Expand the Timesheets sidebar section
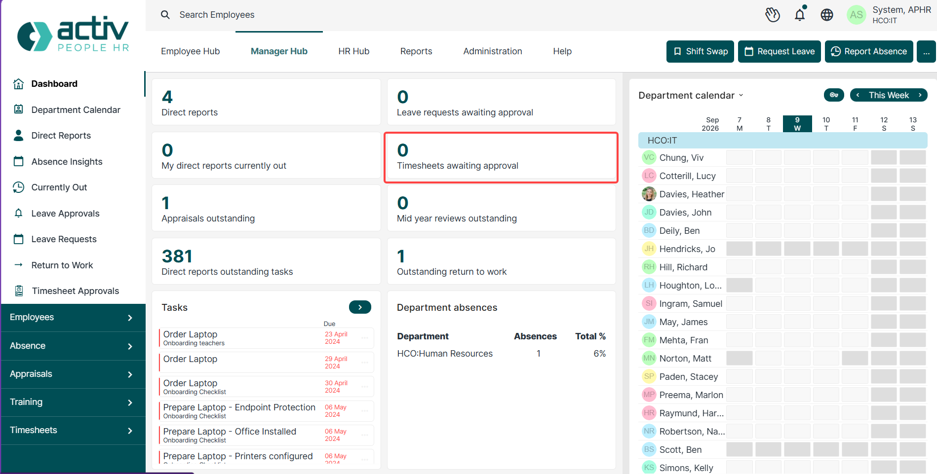This screenshot has height=474, width=937. coord(73,431)
